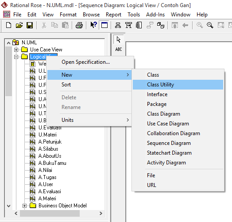The height and width of the screenshot is (222, 232).
Task: Expand the Business Object Model folder
Action: click(x=24, y=206)
